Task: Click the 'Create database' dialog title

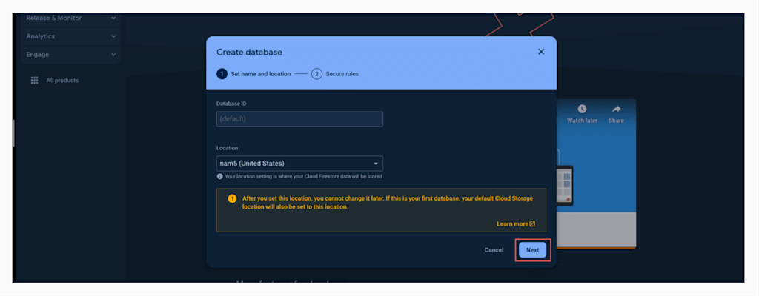Action: 249,53
